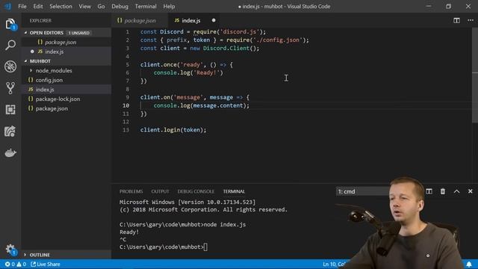The image size is (478, 269).
Task: Start Live Share from status bar
Action: [x=46, y=264]
